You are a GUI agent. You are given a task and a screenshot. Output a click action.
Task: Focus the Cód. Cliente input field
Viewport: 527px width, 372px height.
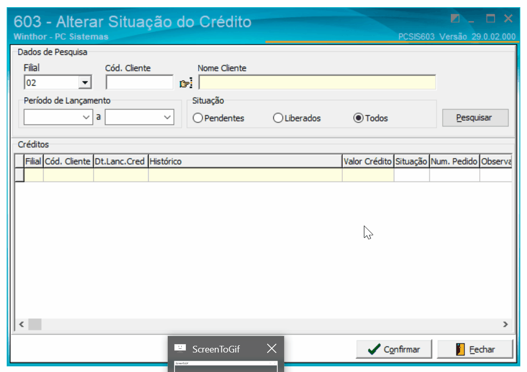pyautogui.click(x=139, y=82)
